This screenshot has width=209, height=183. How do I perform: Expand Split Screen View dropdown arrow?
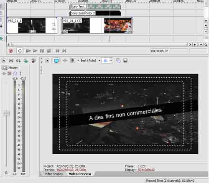coord(78,61)
